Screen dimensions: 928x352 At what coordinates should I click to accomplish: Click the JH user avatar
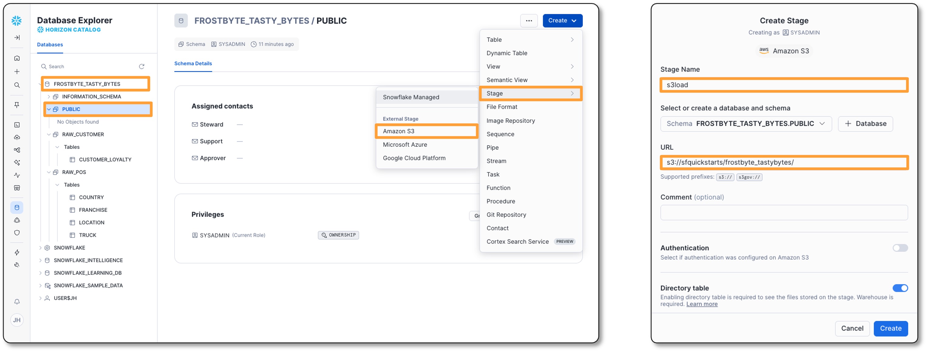17,320
